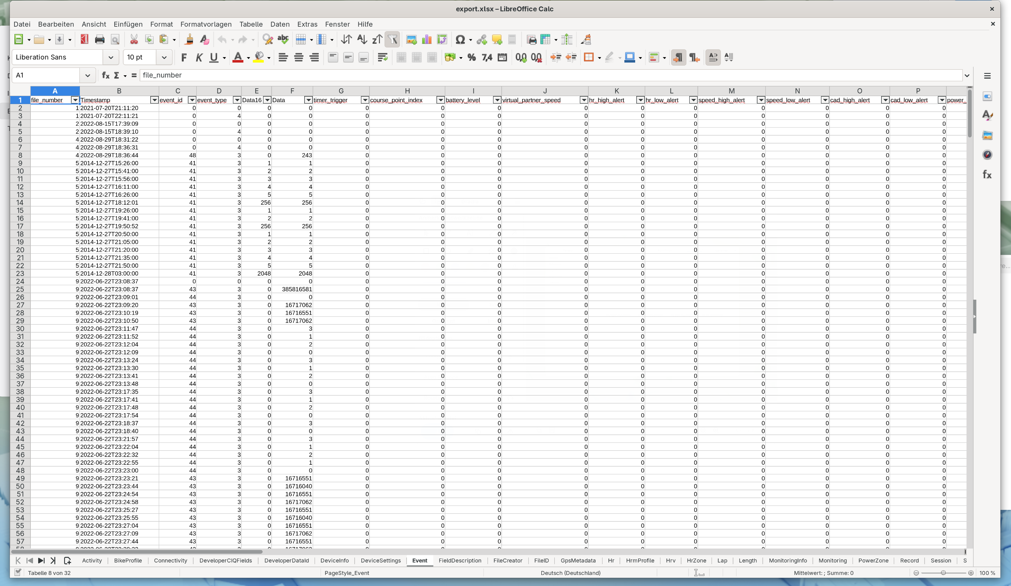The image size is (1011, 586).
Task: Open the event_type column filter dropdown
Action: coord(237,100)
